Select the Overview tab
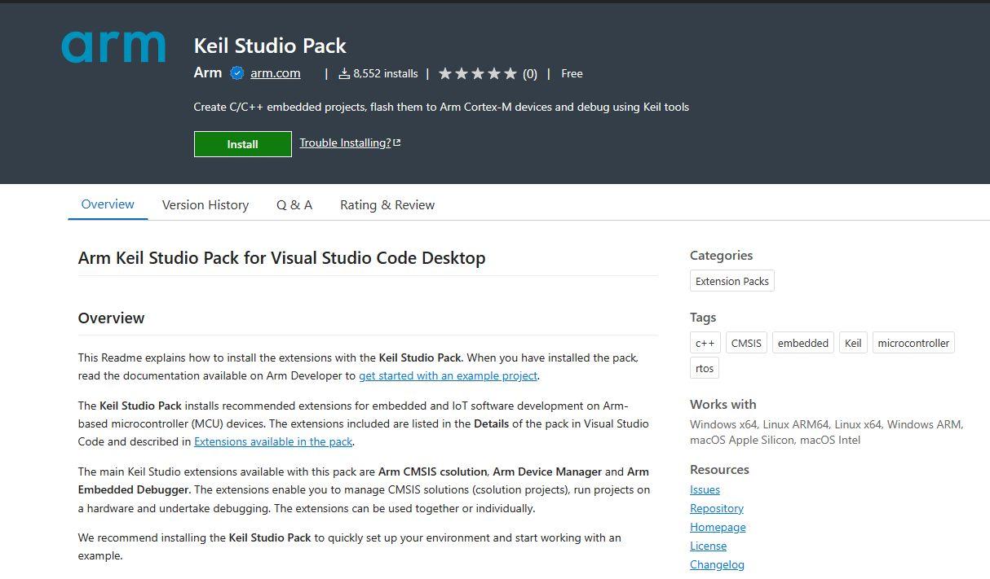This screenshot has width=990, height=579. coord(107,204)
